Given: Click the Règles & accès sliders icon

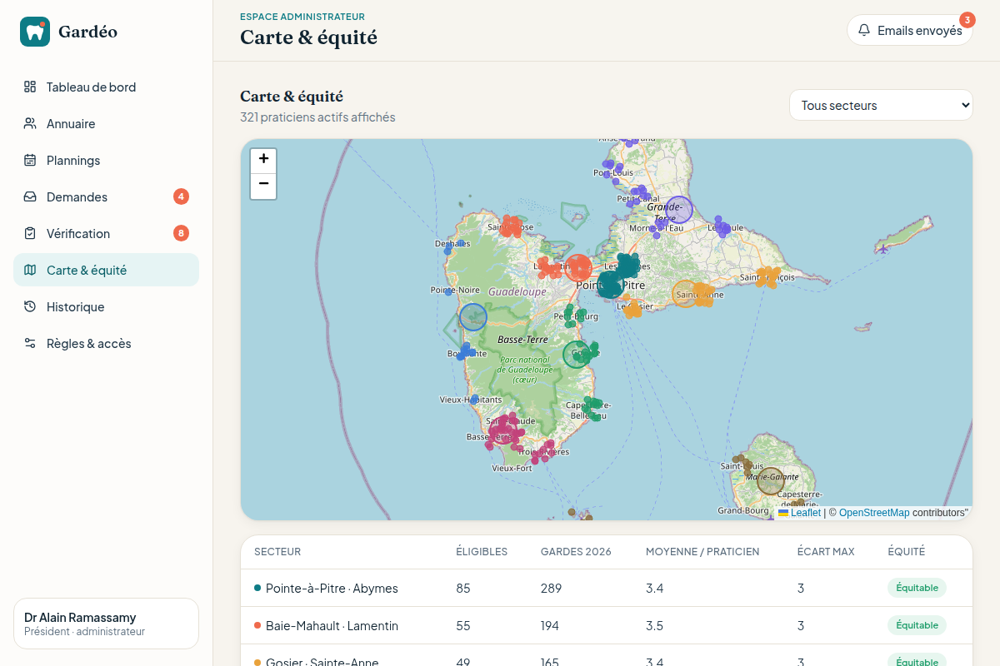Looking at the screenshot, I should pyautogui.click(x=30, y=343).
